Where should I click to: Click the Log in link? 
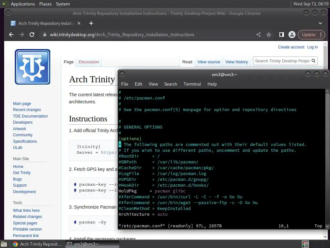point(312,47)
